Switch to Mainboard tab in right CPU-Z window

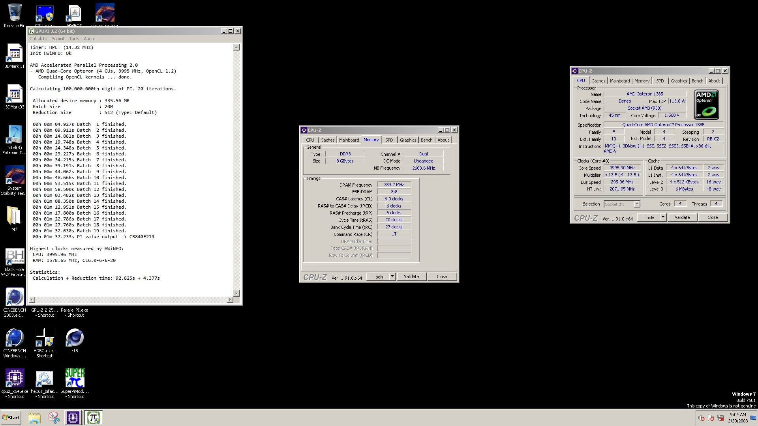[x=620, y=81]
